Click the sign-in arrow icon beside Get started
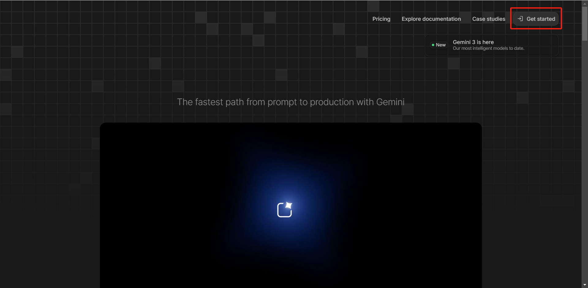The image size is (588, 288). [x=520, y=19]
